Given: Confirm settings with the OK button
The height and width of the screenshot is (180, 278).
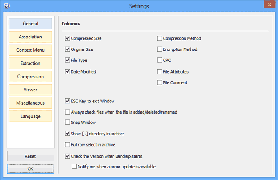Looking at the screenshot, I should pyautogui.click(x=30, y=169).
